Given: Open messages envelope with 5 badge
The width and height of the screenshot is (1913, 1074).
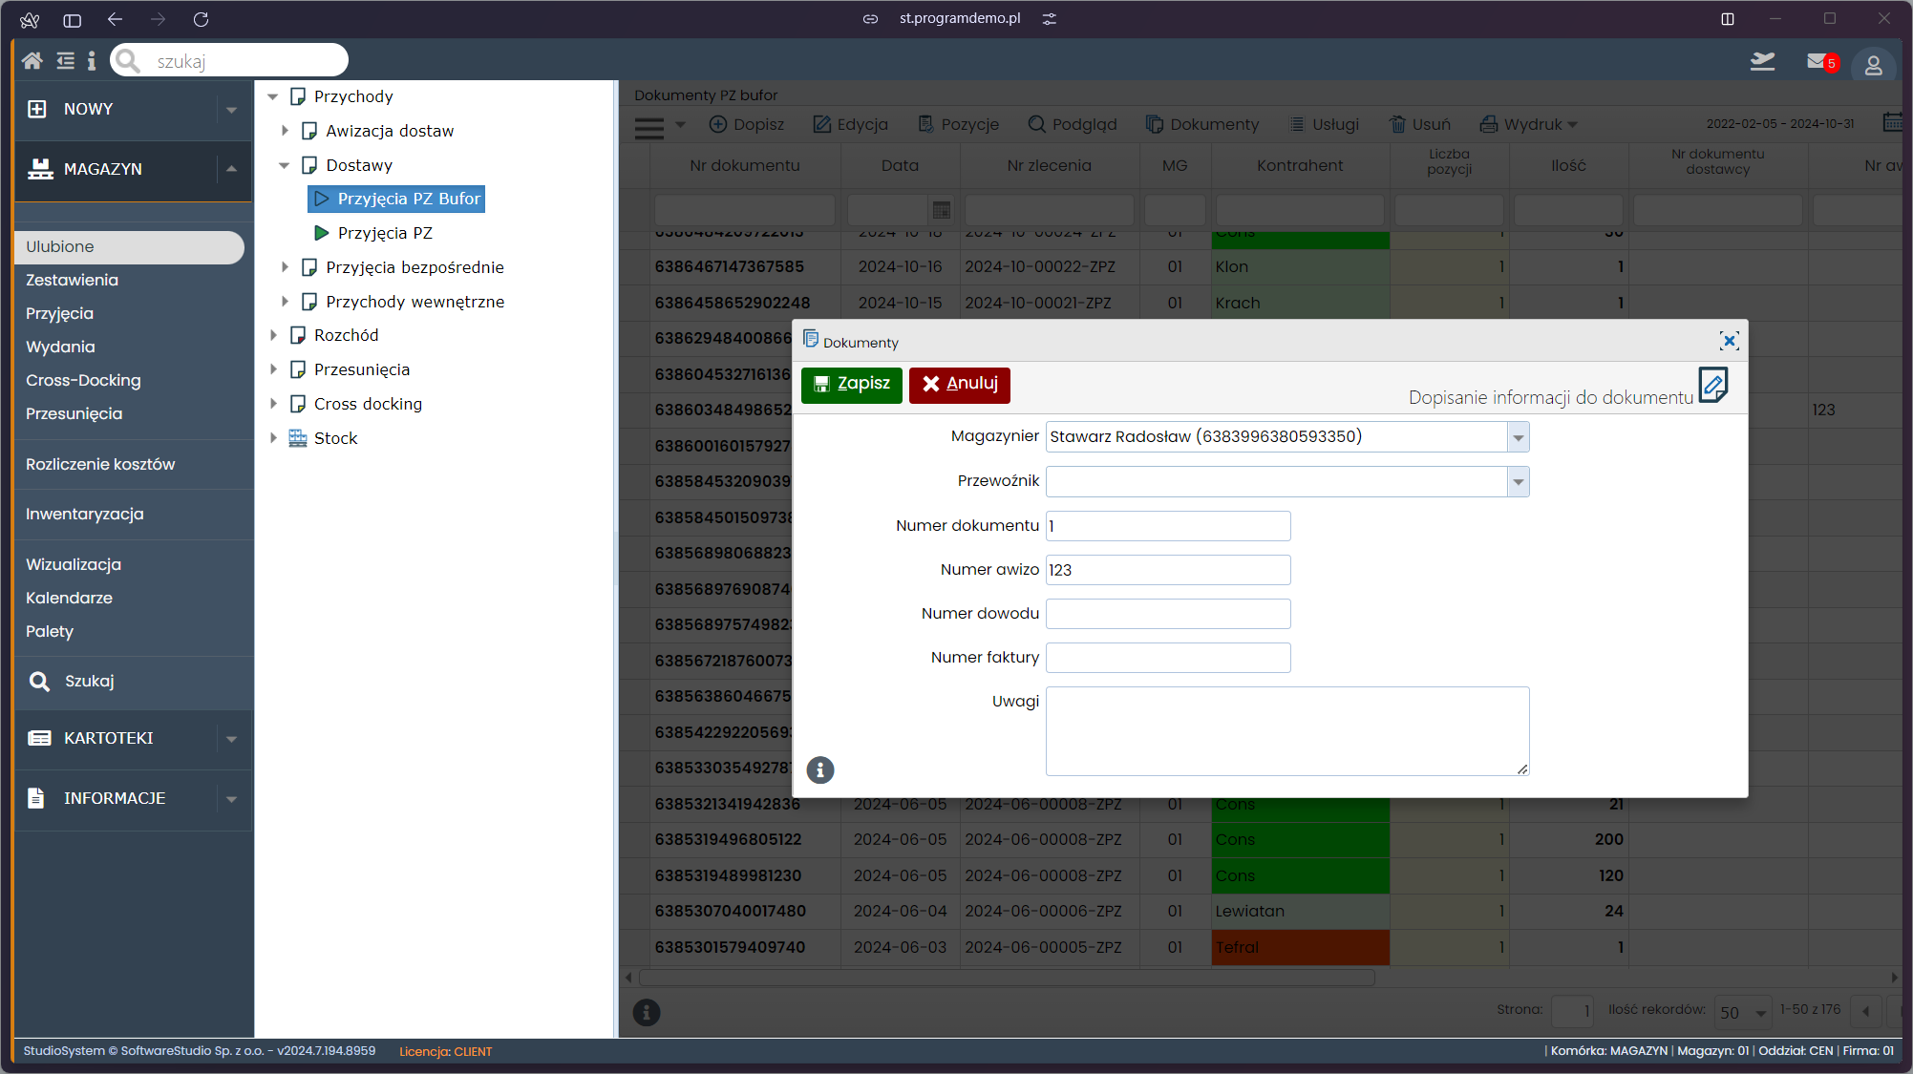Looking at the screenshot, I should [1821, 62].
